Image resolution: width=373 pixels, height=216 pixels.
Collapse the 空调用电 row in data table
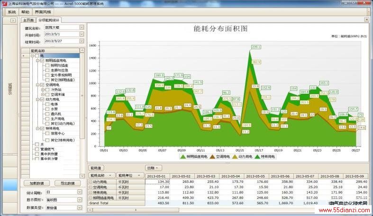pos(91,187)
